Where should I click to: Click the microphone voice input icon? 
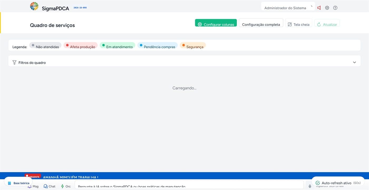tap(310, 186)
